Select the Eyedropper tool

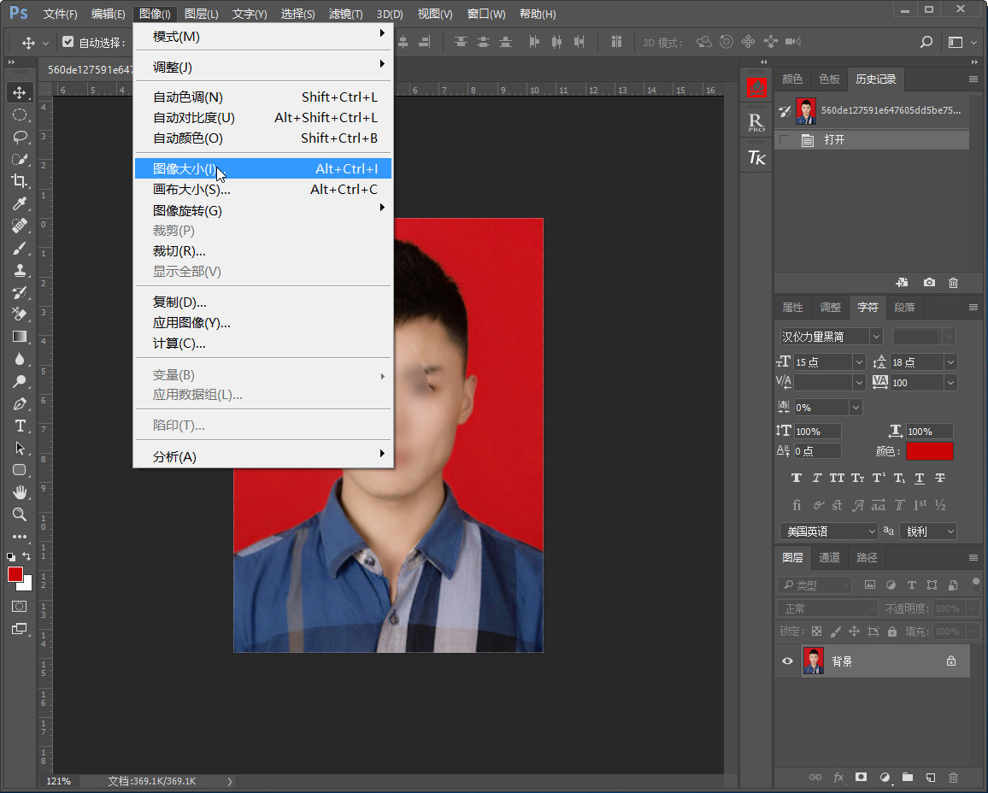(19, 203)
